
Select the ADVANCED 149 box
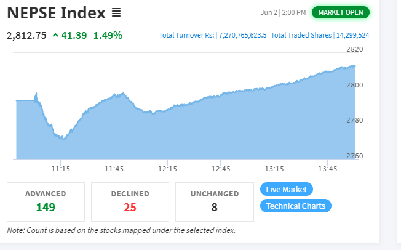tap(46, 202)
